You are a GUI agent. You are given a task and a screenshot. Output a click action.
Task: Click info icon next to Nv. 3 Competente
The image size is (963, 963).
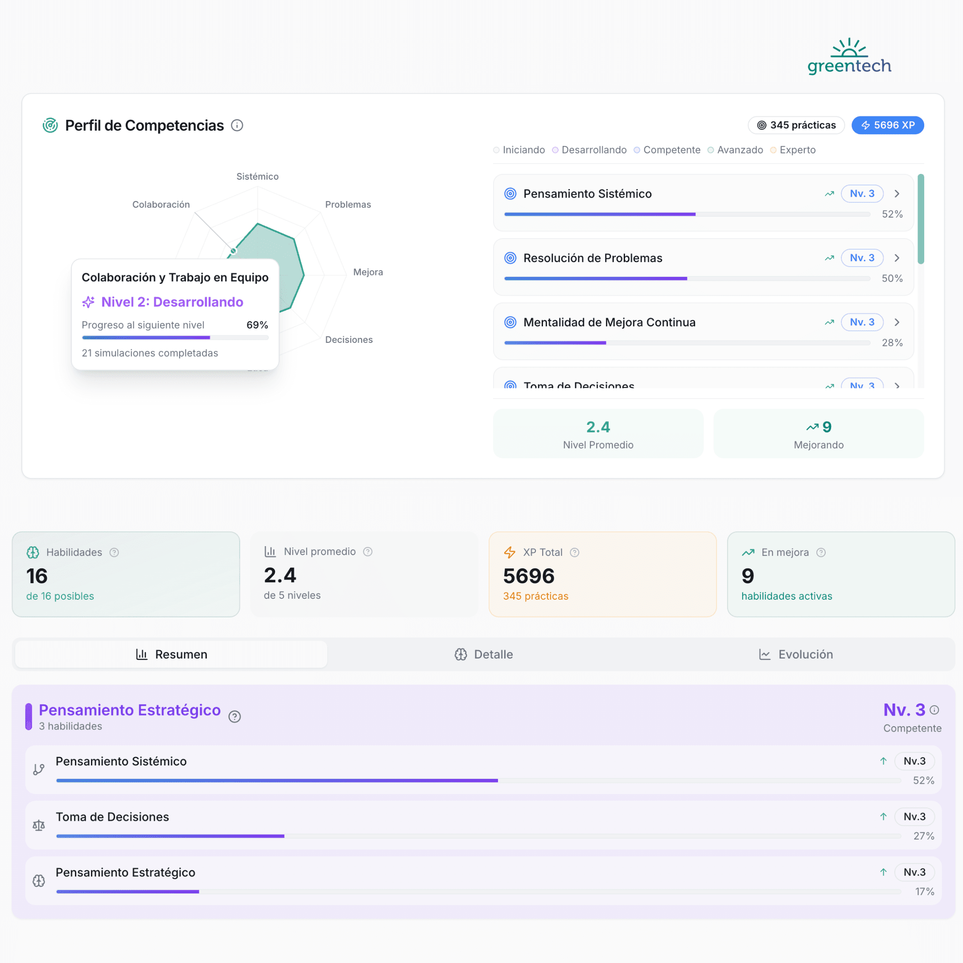(x=934, y=710)
